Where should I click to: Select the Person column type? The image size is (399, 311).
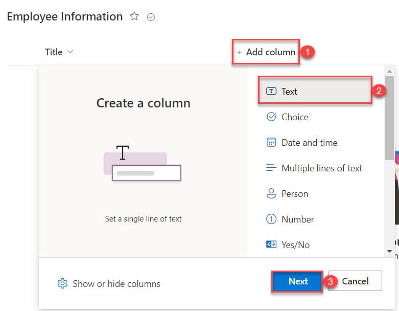click(x=315, y=194)
